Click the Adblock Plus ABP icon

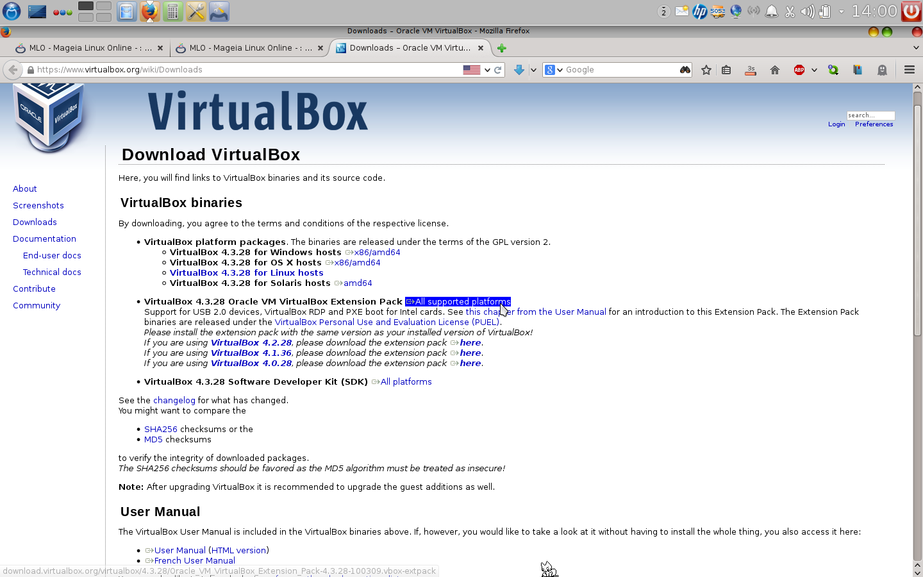(x=799, y=70)
